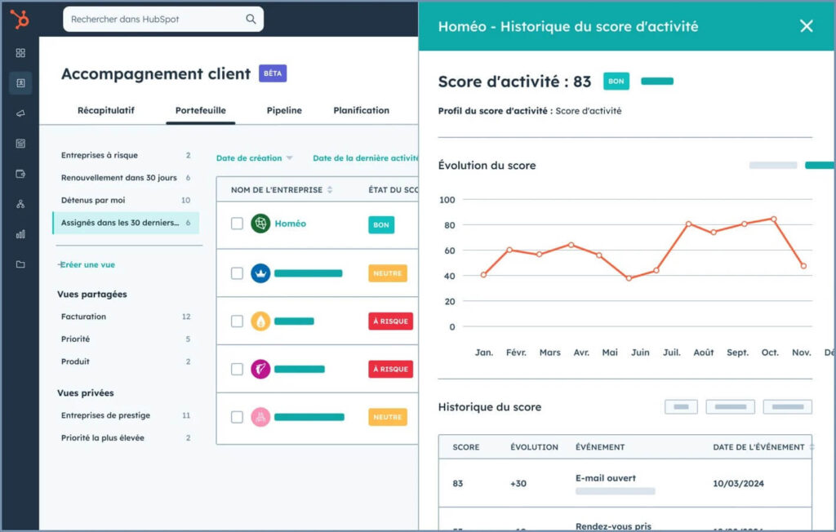Open the Homéo company link
Screen dimensions: 836x532
290,224
